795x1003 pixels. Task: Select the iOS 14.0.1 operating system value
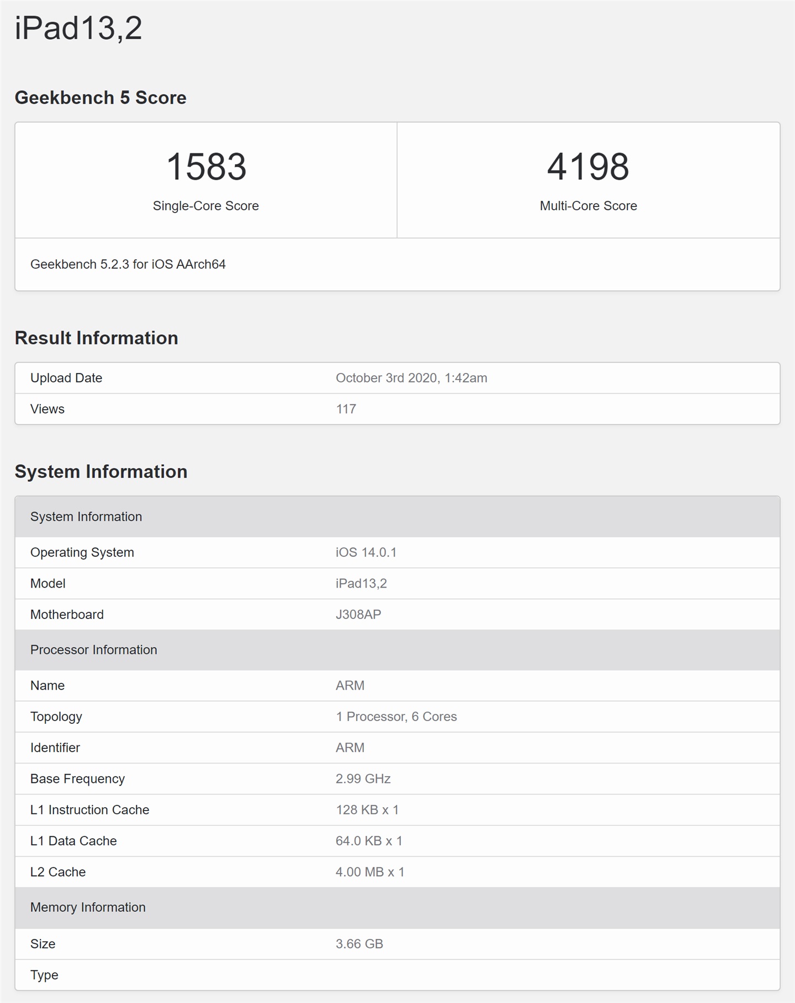(x=366, y=552)
